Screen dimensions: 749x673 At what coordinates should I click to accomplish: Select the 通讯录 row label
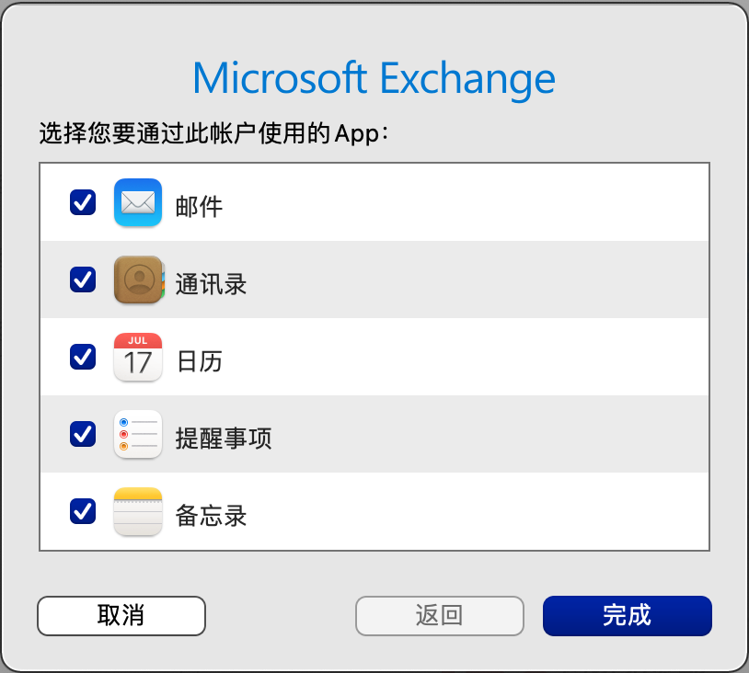point(211,281)
